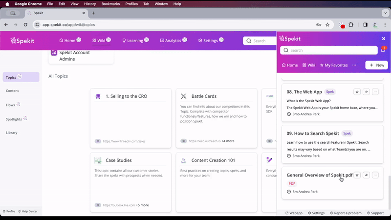Click Report a problem link
Image resolution: width=391 pixels, height=220 pixels.
(x=346, y=213)
